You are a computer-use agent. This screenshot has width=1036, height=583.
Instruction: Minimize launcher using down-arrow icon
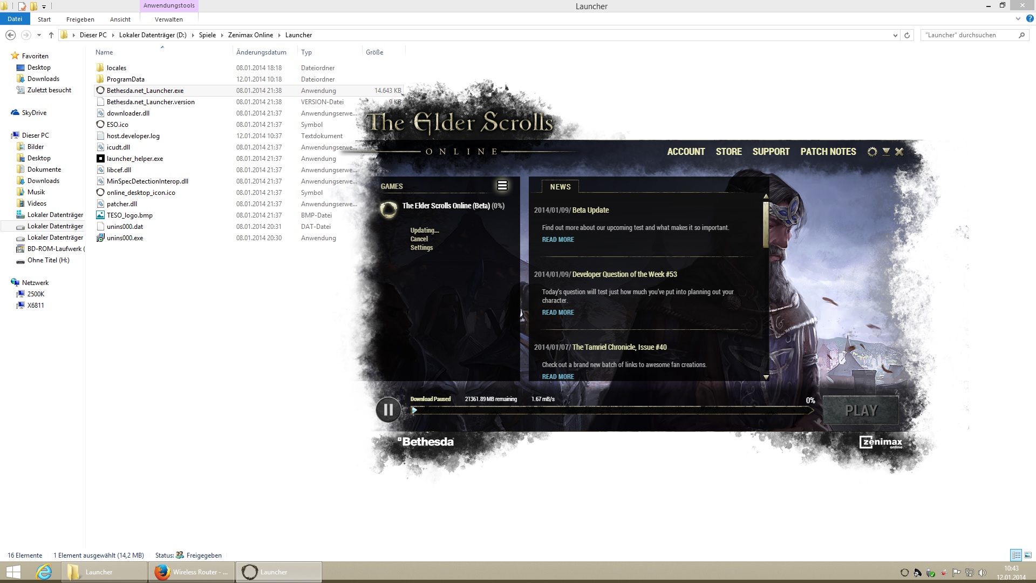click(886, 152)
